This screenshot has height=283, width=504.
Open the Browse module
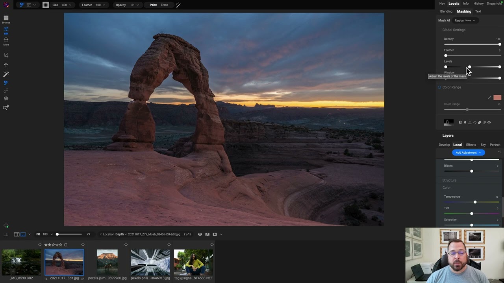pos(6,19)
